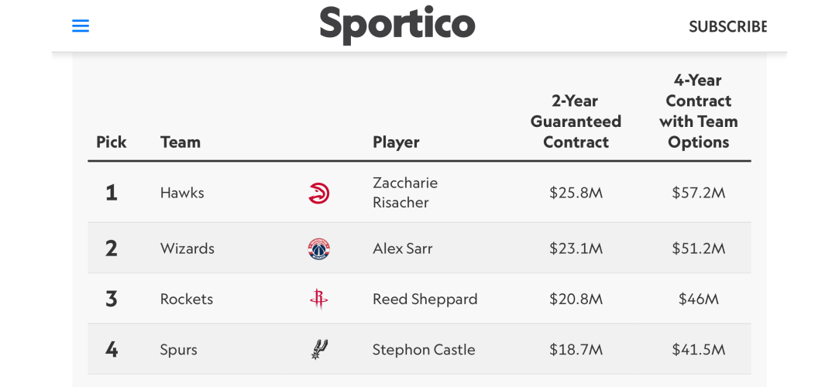Click the Washington Wizards team logo
839x387 pixels.
(x=319, y=249)
